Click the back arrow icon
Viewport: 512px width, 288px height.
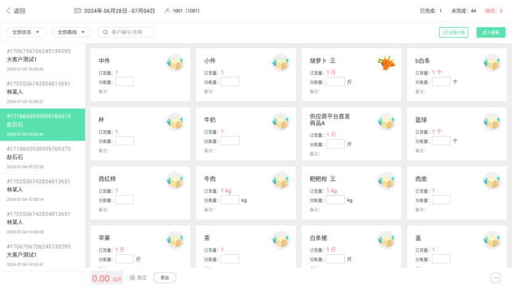(9, 10)
